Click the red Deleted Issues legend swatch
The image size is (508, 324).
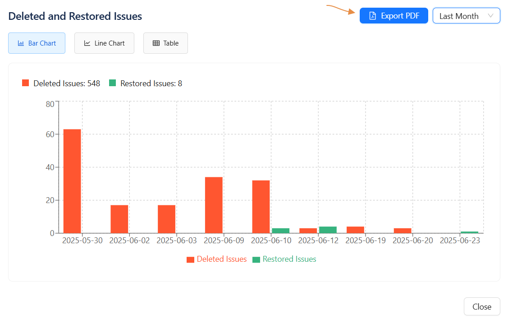click(191, 259)
